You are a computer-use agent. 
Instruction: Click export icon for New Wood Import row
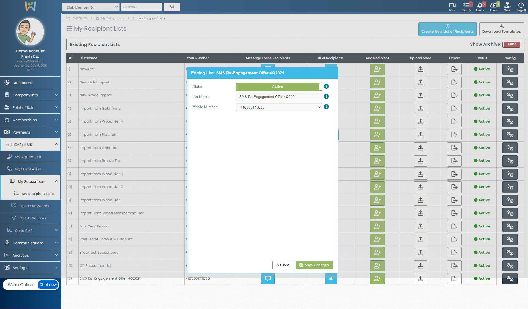coord(454,95)
